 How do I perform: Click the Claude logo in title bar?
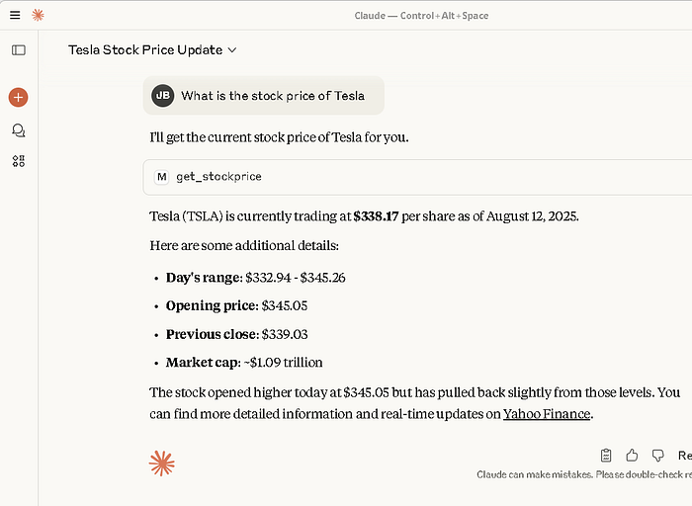(x=38, y=15)
